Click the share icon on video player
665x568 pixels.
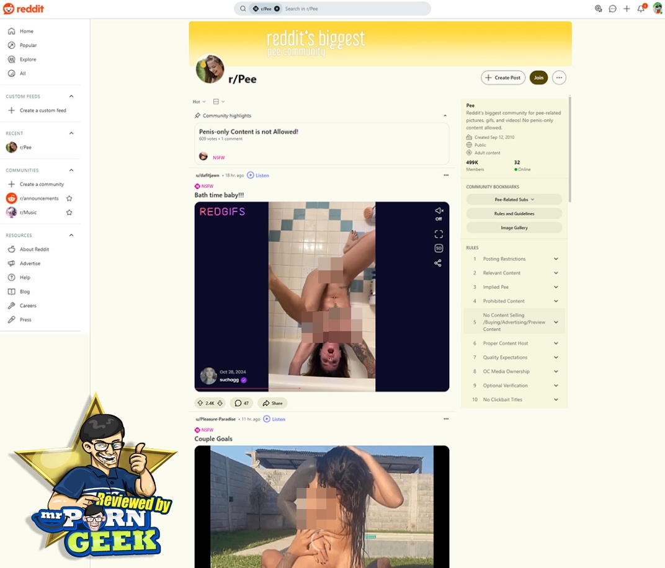[x=438, y=263]
